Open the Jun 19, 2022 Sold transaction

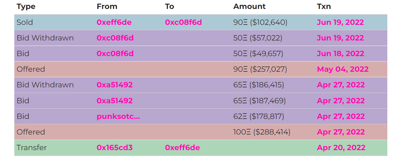[x=340, y=22]
